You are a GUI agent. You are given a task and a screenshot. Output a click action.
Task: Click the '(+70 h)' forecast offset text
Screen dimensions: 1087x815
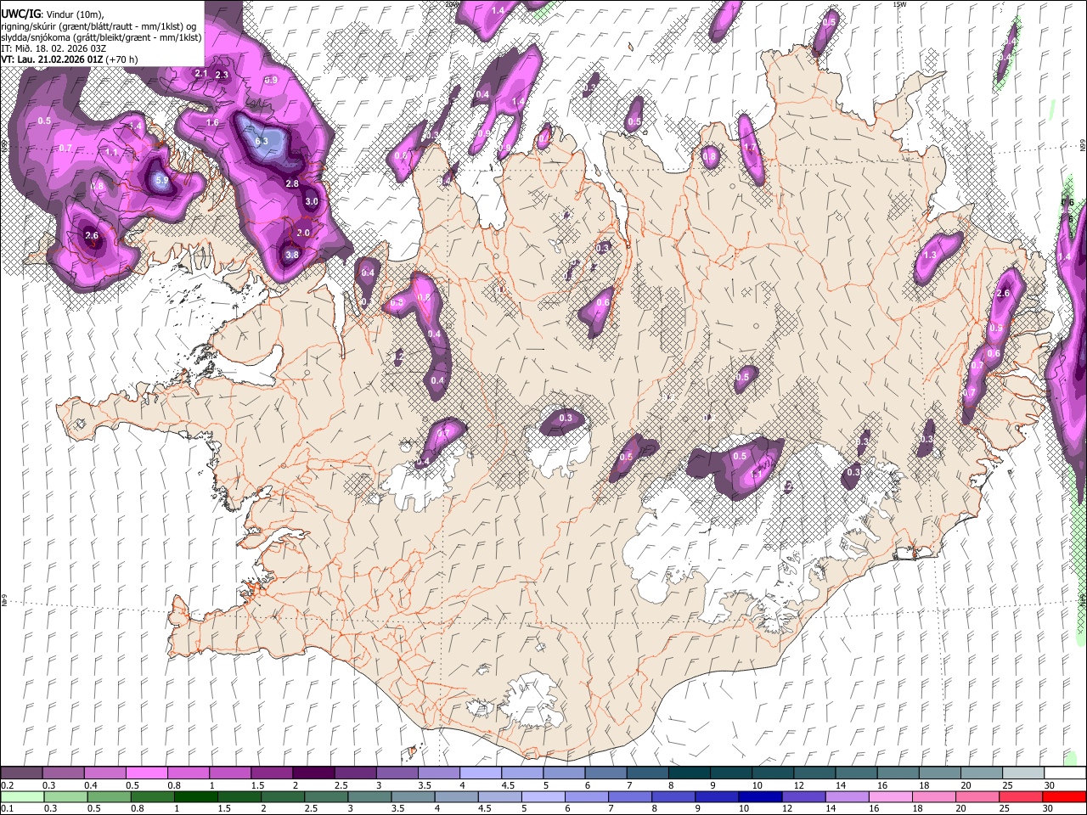pyautogui.click(x=122, y=59)
